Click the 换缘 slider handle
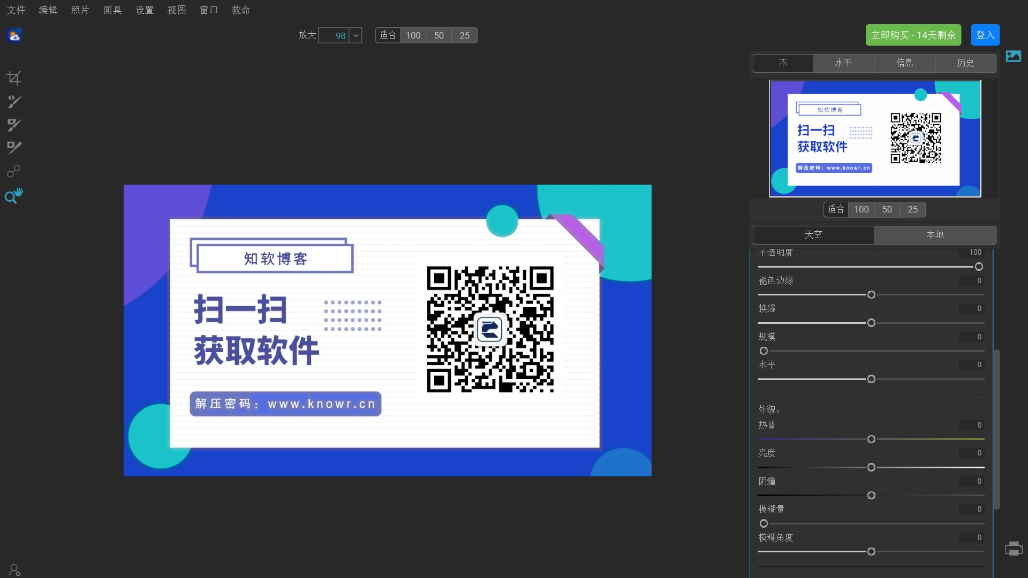1028x578 pixels. click(x=872, y=323)
